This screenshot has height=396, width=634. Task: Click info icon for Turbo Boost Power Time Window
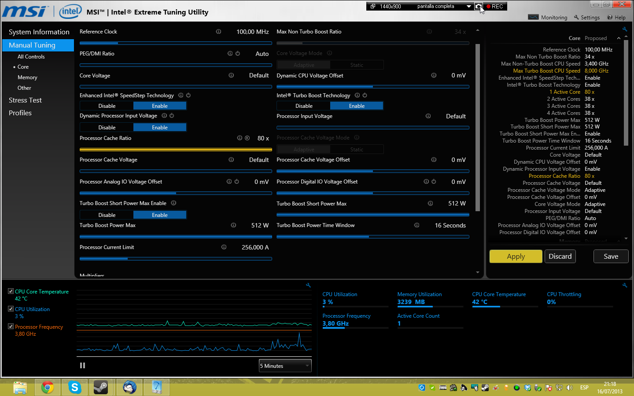tap(417, 225)
